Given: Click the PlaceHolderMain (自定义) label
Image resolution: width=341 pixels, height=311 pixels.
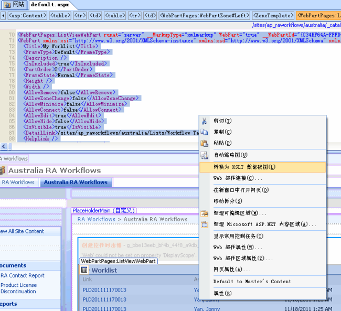Looking at the screenshot, I should pyautogui.click(x=104, y=210).
